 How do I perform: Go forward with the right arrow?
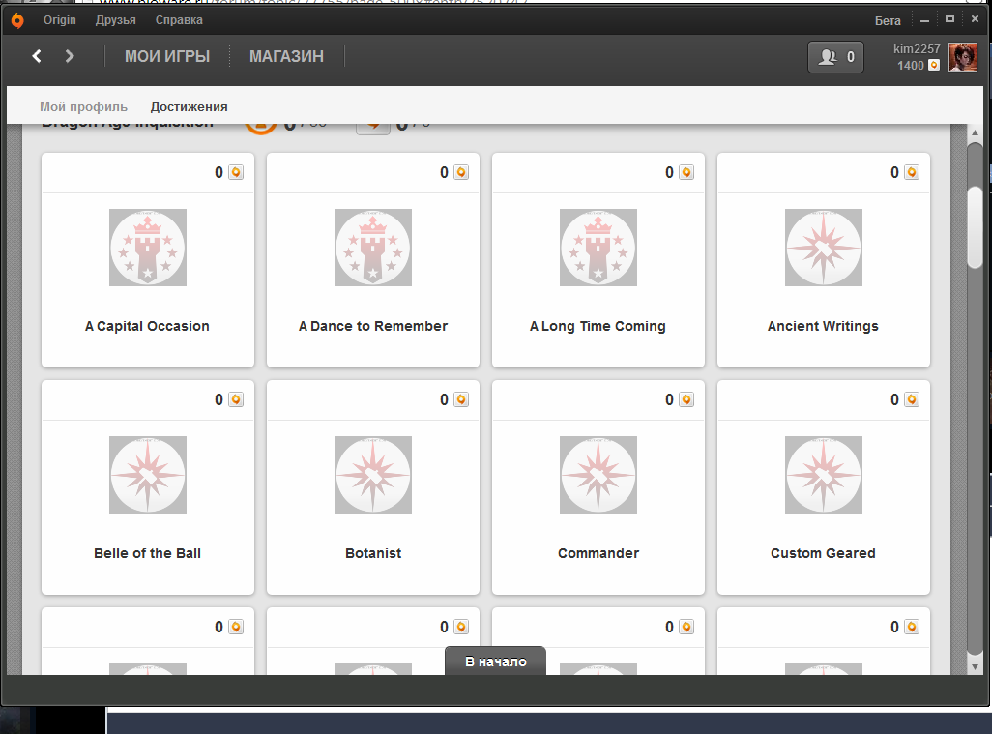click(70, 56)
